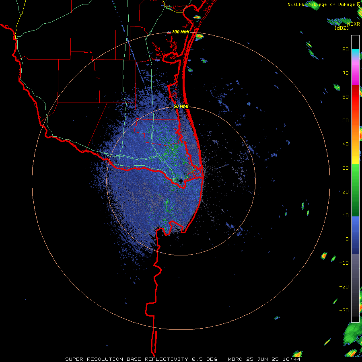The image size is (362, 362).
Task: Click the blue band of the reflectivity color bar
Action: click(355, 235)
